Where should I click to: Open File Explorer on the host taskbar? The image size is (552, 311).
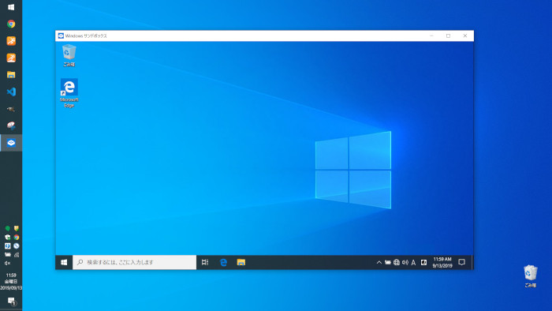11,75
